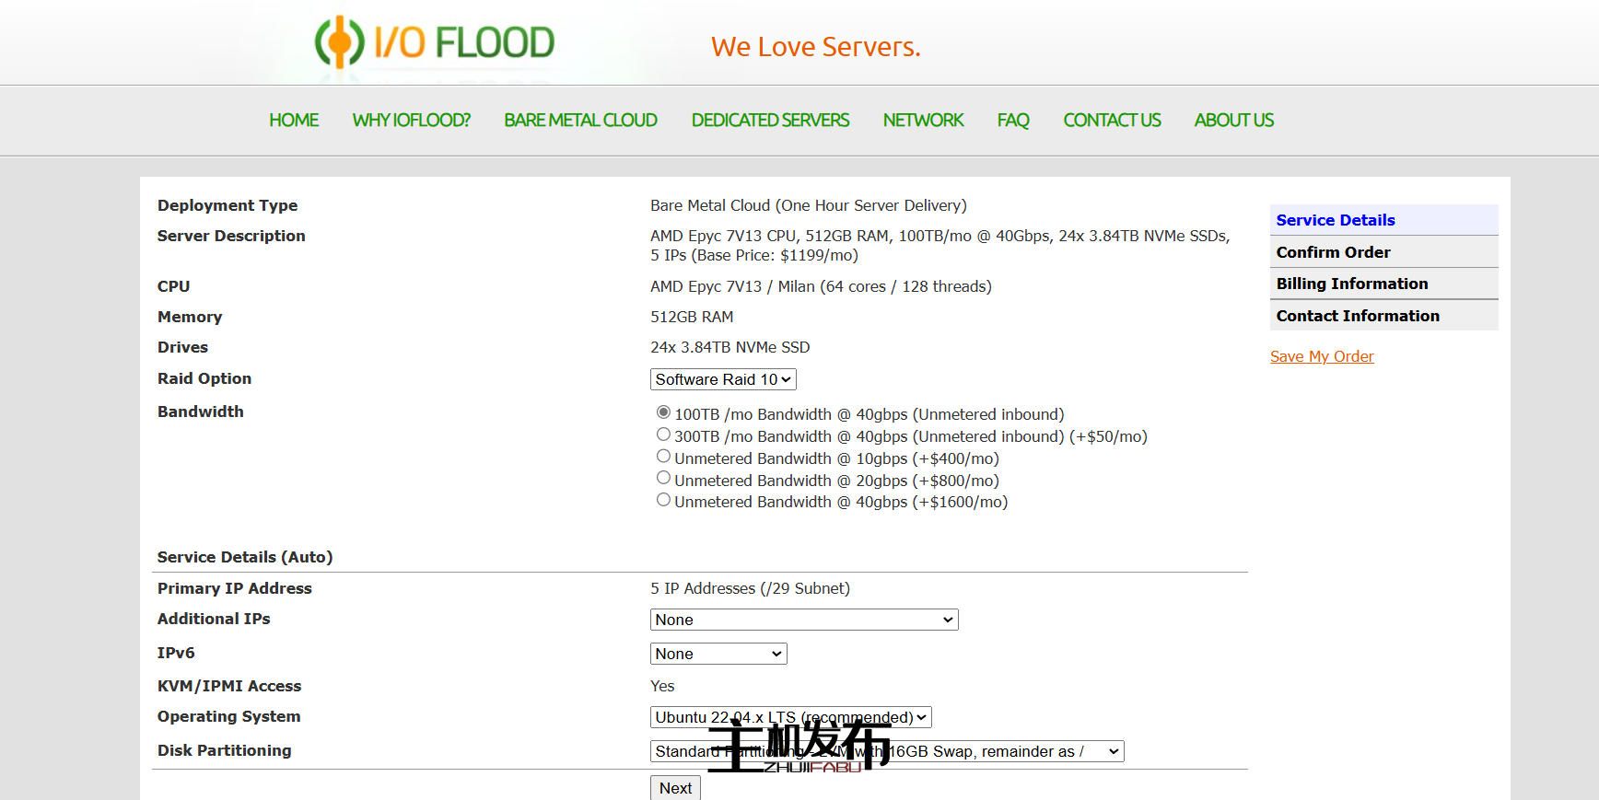Screen dimensions: 1599x800
Task: Click '5 IP Addresses (/29 Subnet)' text
Action: 750,588
